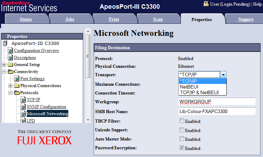The height and width of the screenshot is (157, 263).
Task: Open the Configuration Overview link
Action: point(37,50)
